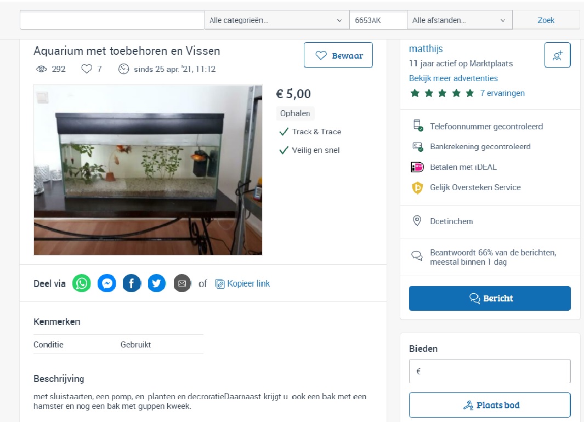The width and height of the screenshot is (584, 422).
Task: Open seller profile matthijs
Action: 426,49
